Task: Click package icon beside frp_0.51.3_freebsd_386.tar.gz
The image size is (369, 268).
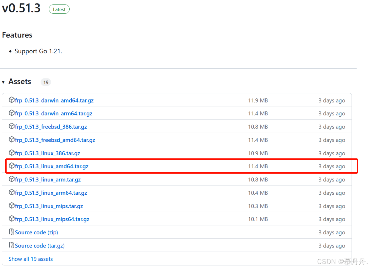Action: pos(12,126)
